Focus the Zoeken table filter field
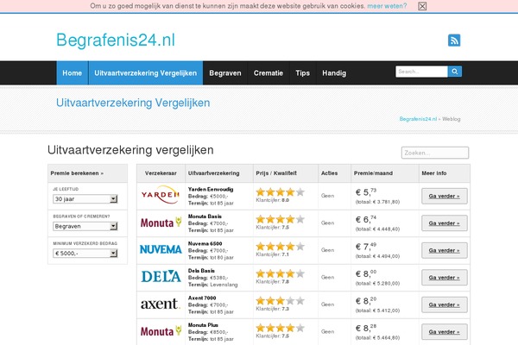This screenshot has width=518, height=345. coord(435,153)
